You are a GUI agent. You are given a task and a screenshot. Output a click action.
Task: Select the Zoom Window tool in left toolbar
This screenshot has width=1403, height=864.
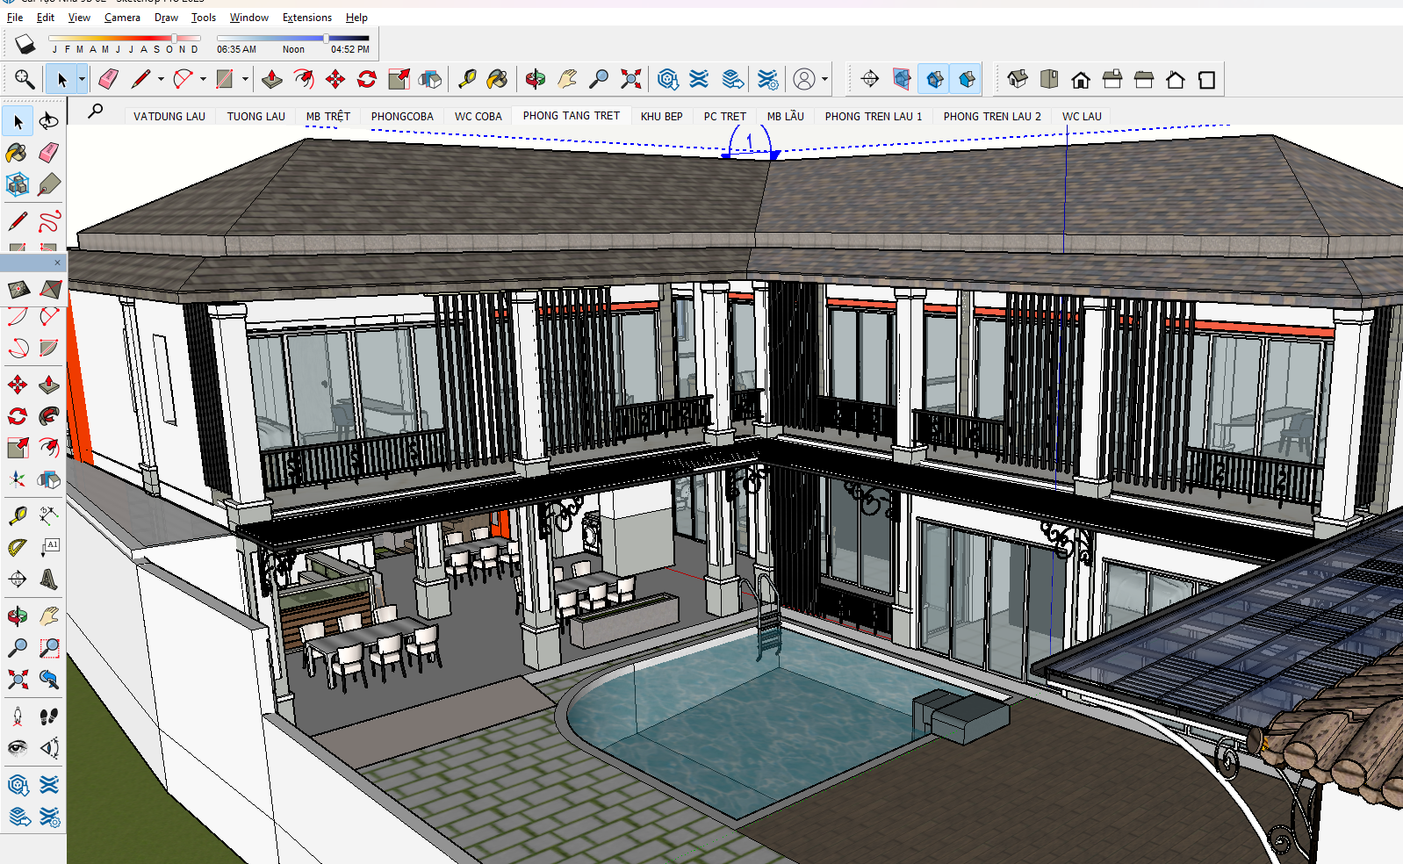click(49, 648)
